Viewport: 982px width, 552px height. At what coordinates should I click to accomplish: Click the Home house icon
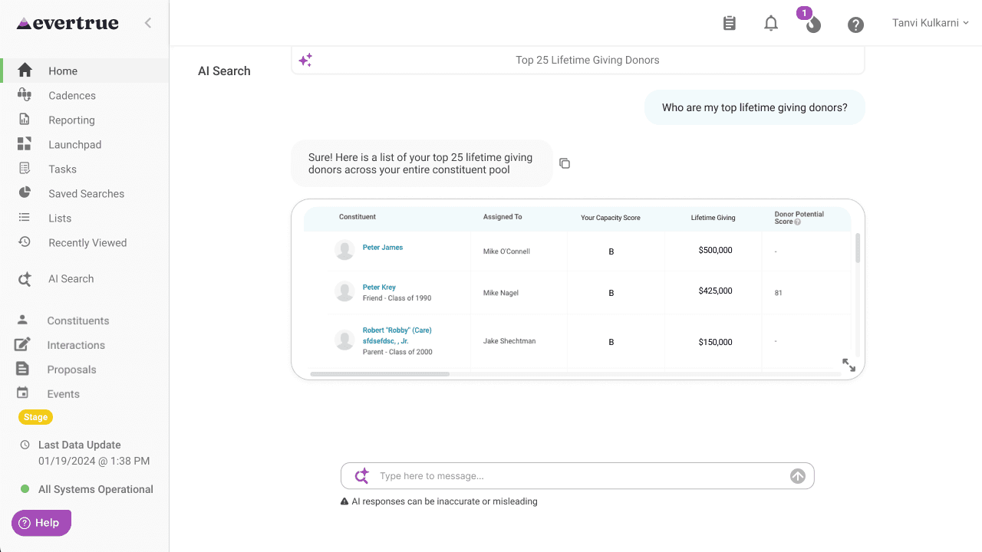click(x=25, y=71)
